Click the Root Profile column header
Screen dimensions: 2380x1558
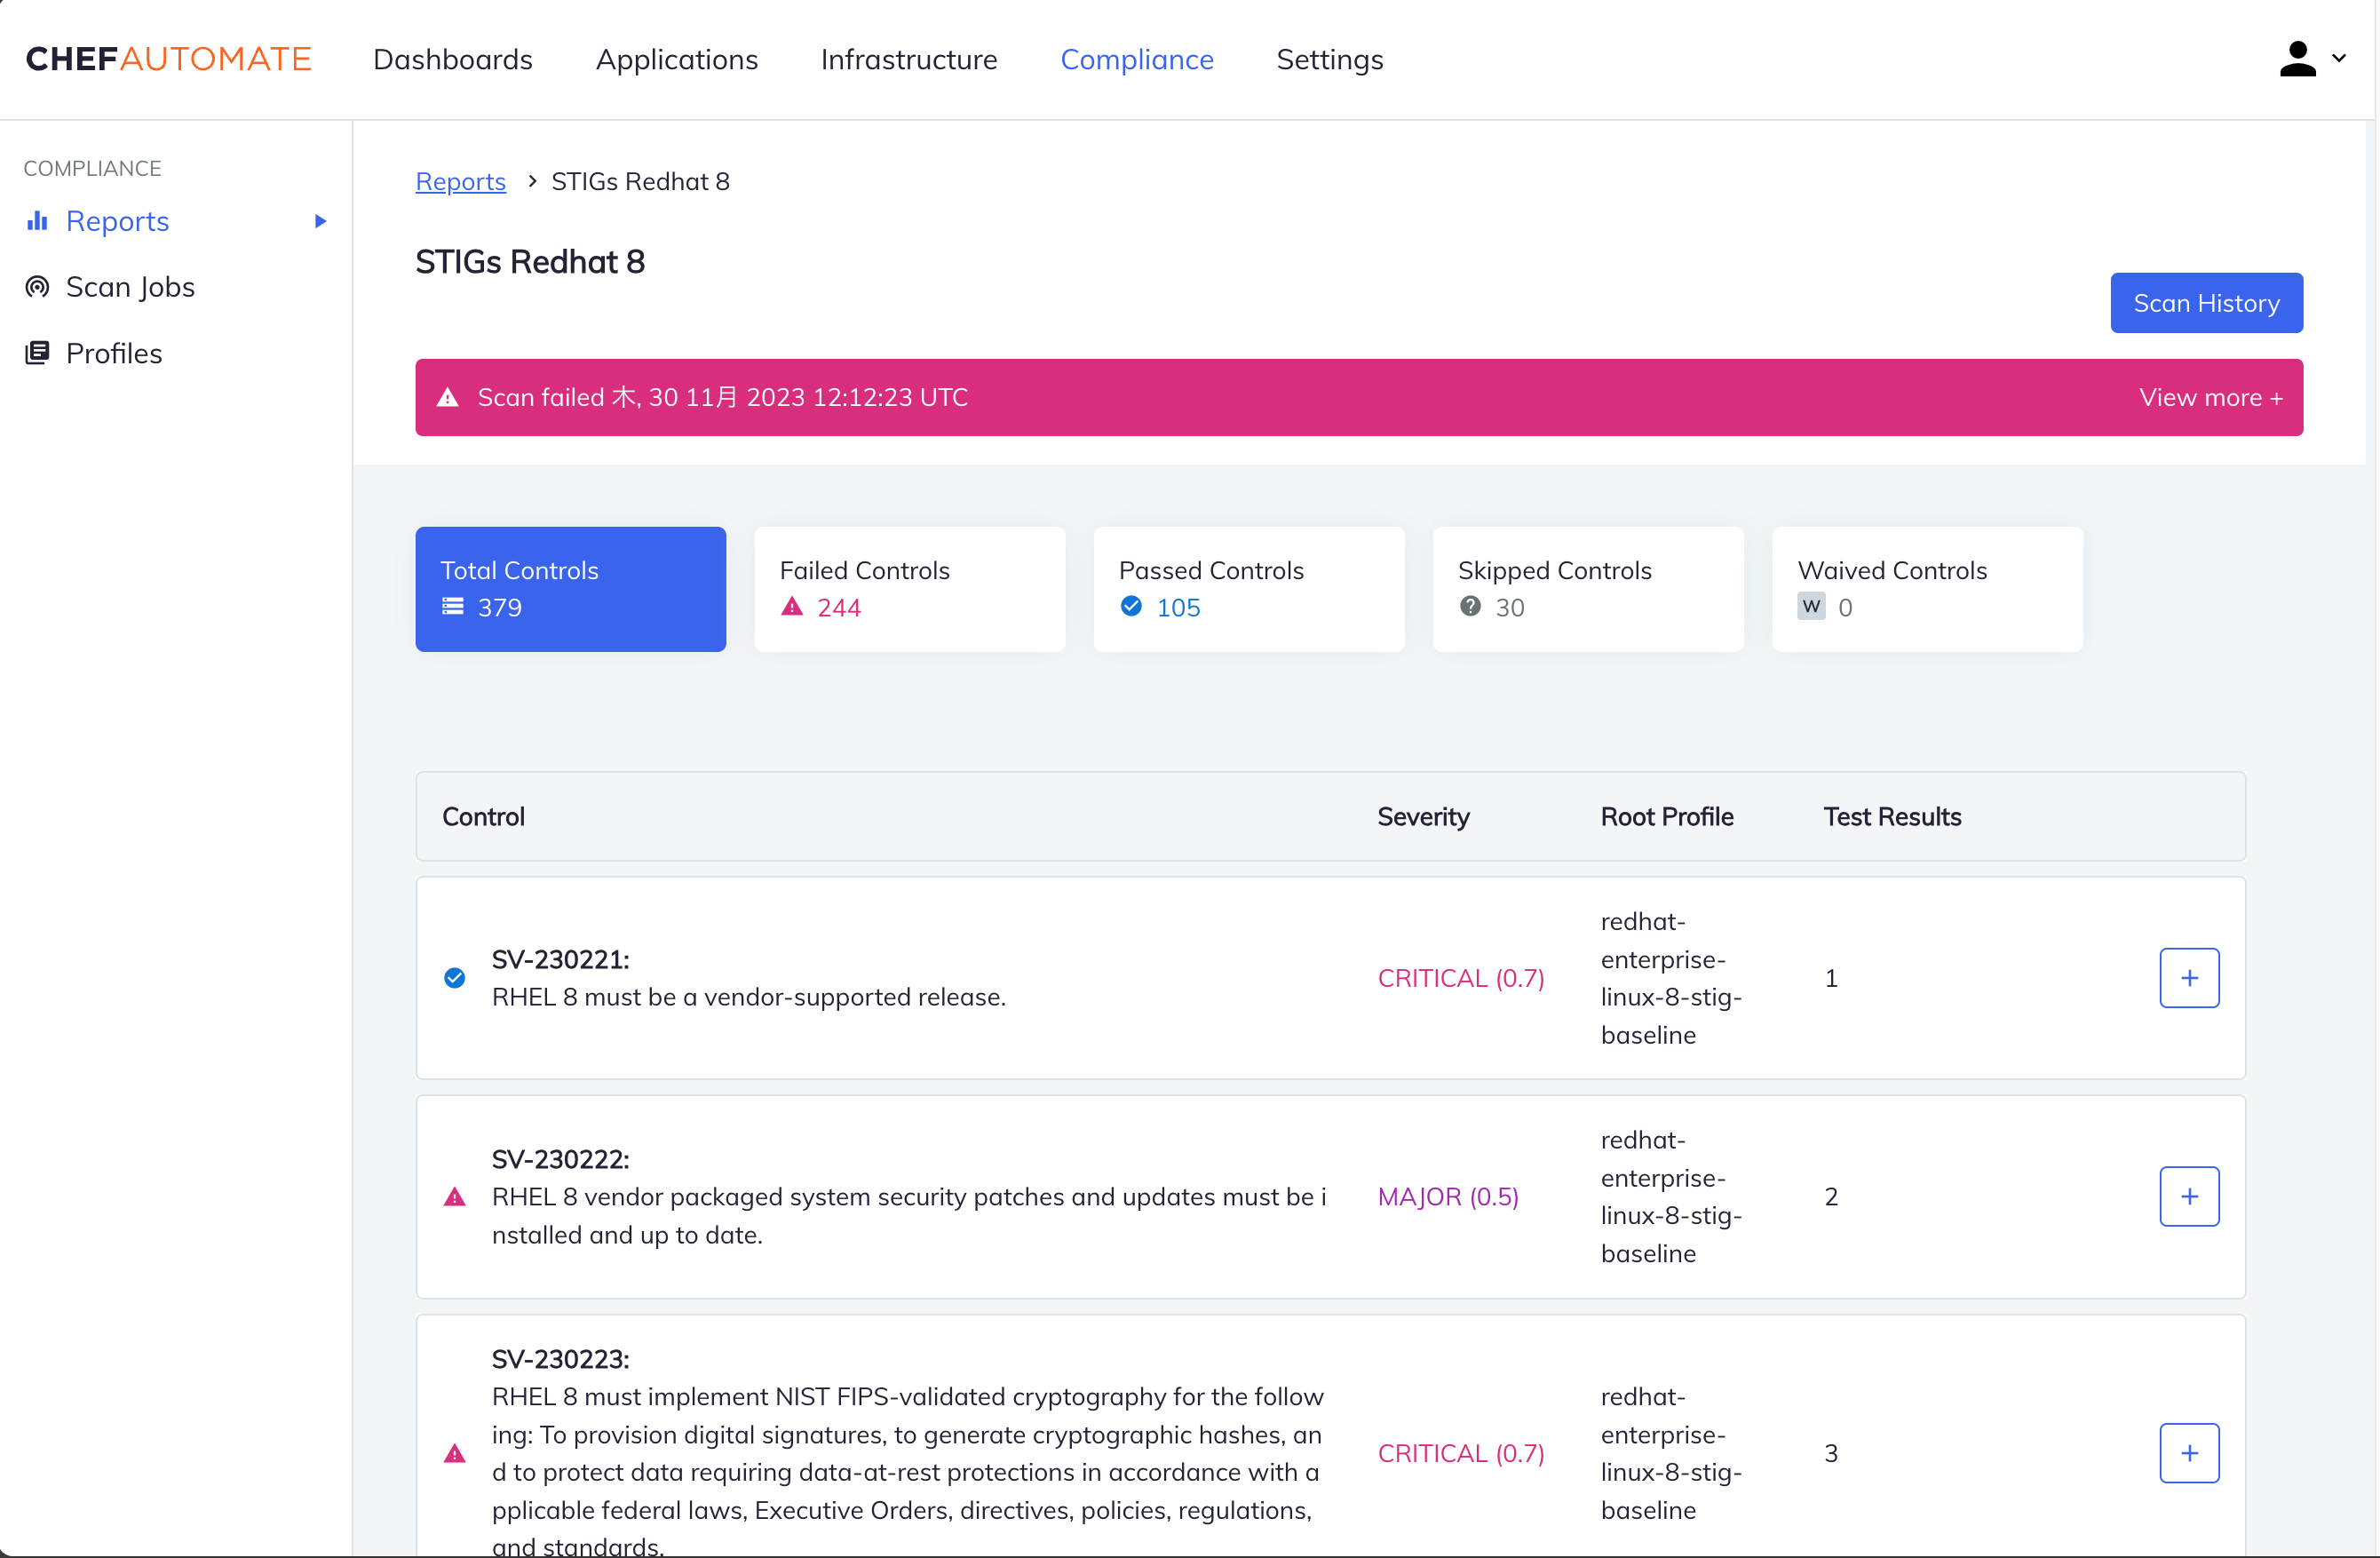click(1667, 817)
